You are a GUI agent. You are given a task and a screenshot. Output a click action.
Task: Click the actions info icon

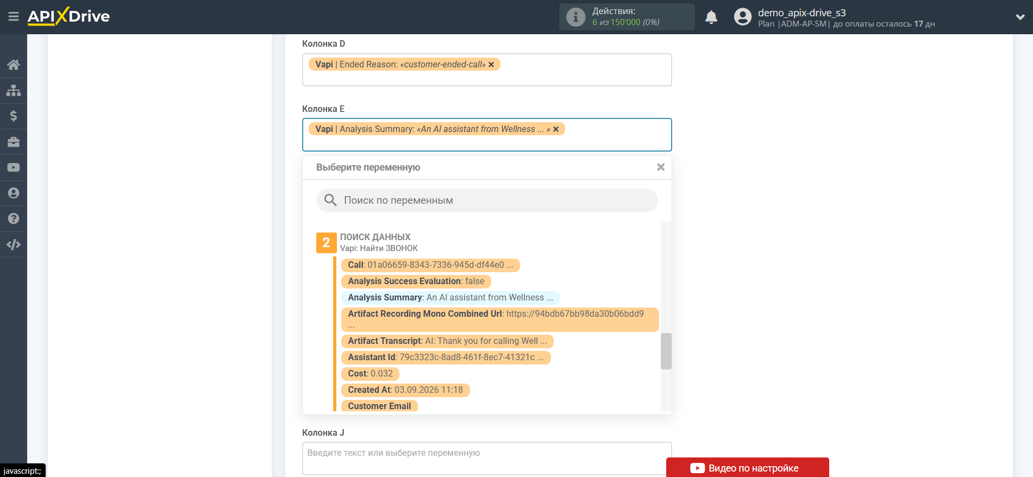click(x=575, y=17)
